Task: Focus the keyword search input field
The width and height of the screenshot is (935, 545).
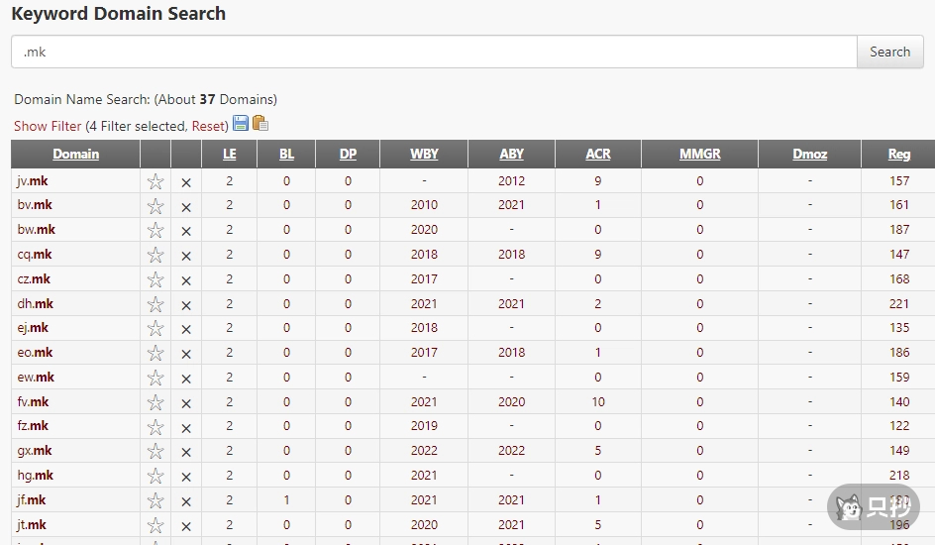Action: 434,53
